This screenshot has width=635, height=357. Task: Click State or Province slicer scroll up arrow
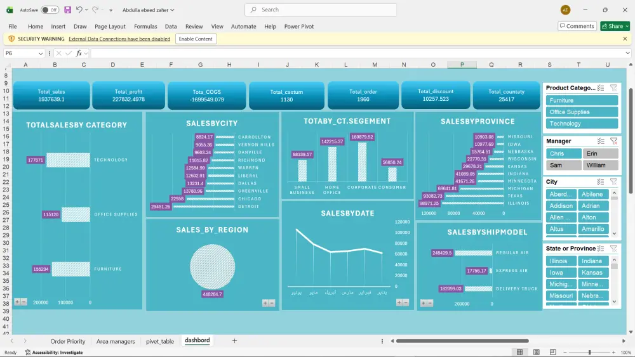pyautogui.click(x=614, y=260)
